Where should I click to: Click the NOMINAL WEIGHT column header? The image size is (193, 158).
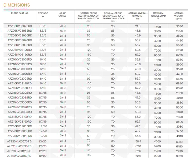coord(178,16)
